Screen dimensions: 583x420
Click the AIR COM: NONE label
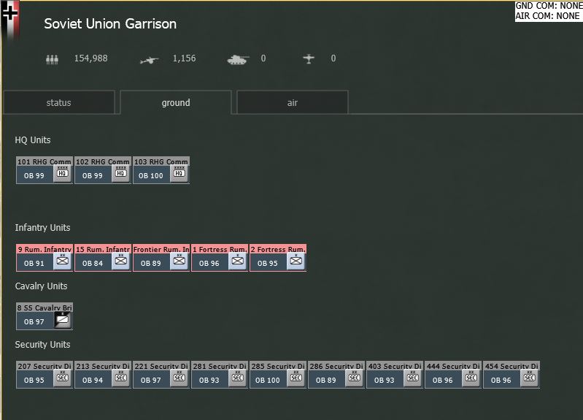click(547, 16)
